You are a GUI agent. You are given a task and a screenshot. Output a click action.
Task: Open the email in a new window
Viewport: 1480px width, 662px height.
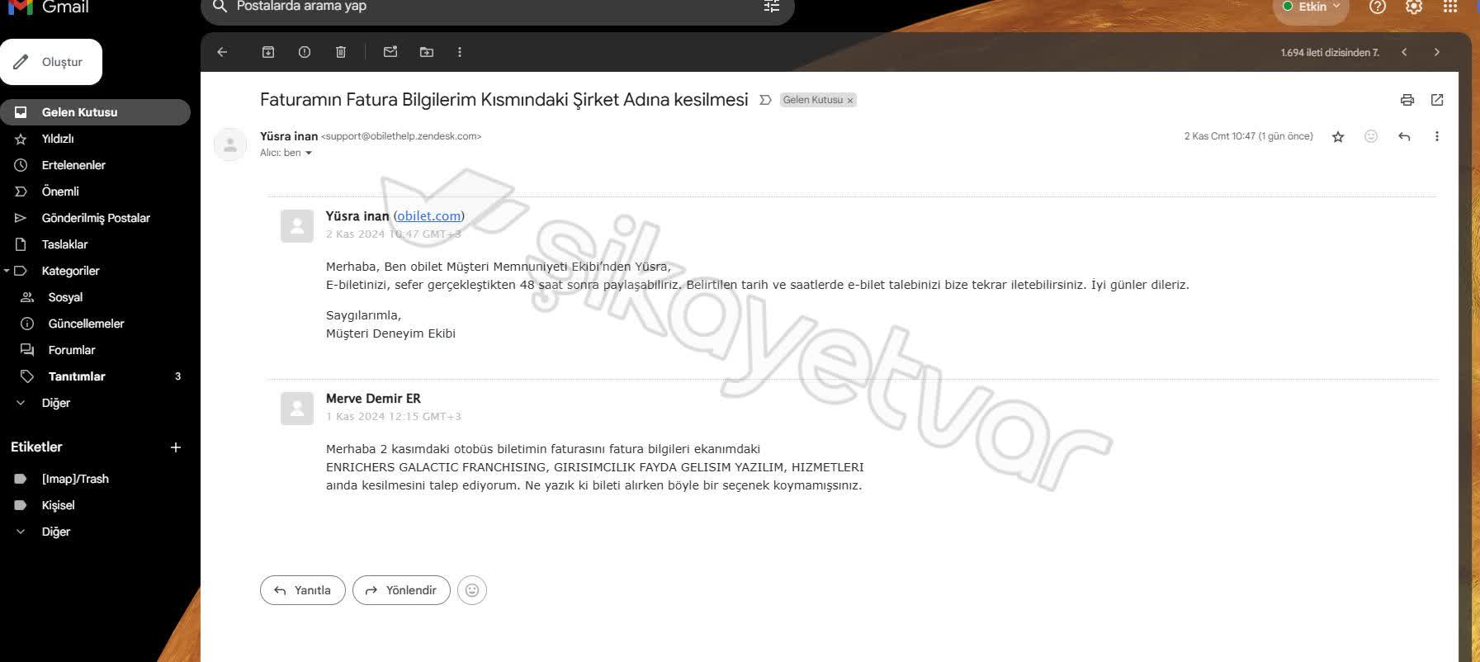click(x=1437, y=100)
